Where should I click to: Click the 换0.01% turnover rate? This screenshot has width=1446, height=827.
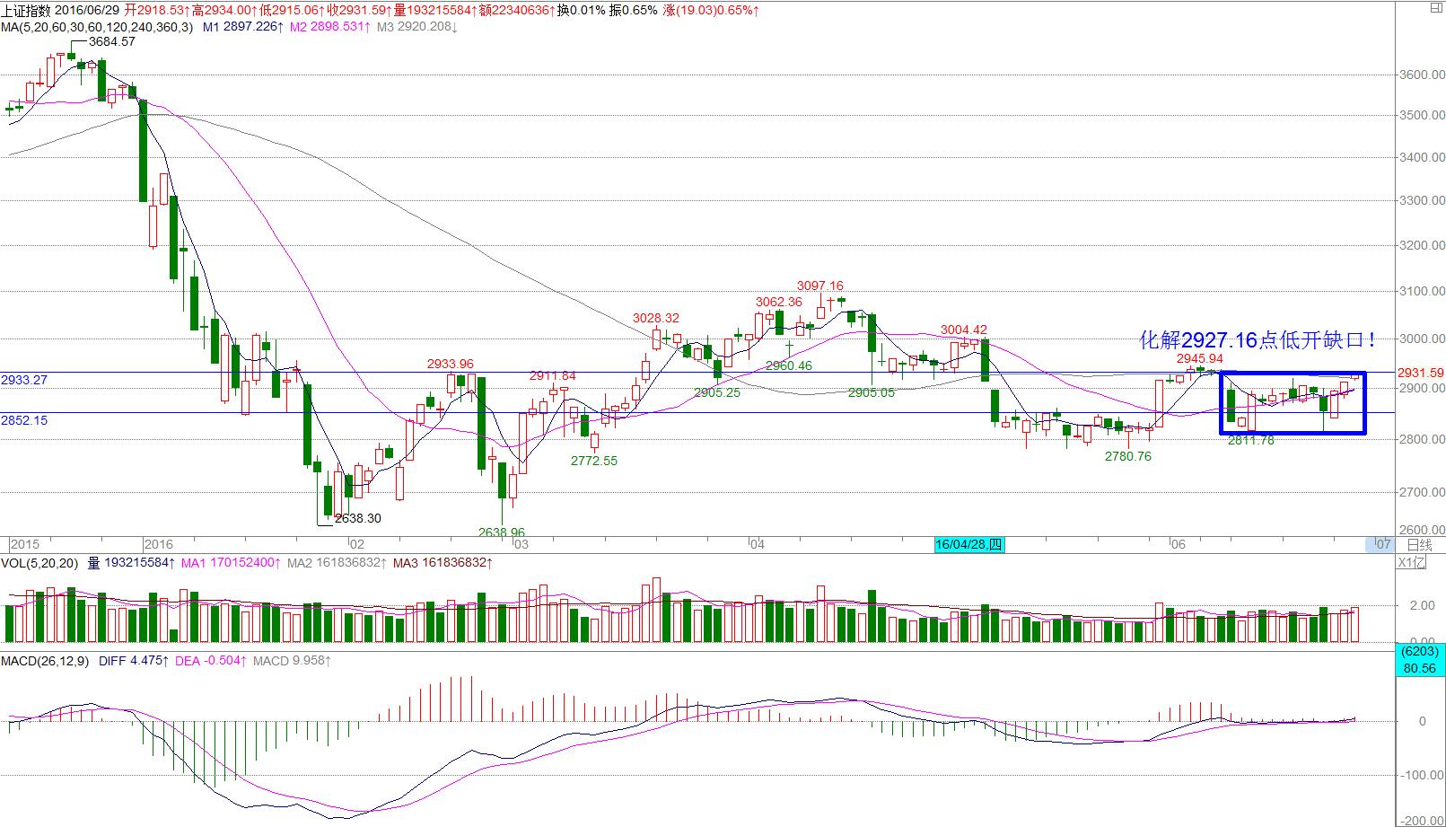(582, 11)
